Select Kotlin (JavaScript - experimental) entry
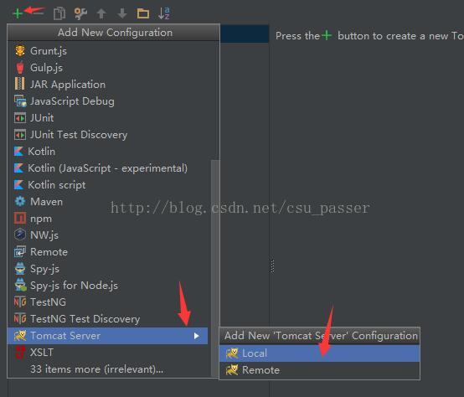Screen dimensions: 464x397 (107, 168)
